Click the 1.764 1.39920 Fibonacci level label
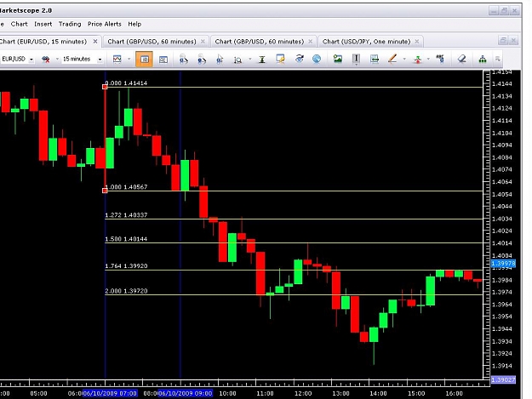Screen dimensions: 532x399 (126, 266)
